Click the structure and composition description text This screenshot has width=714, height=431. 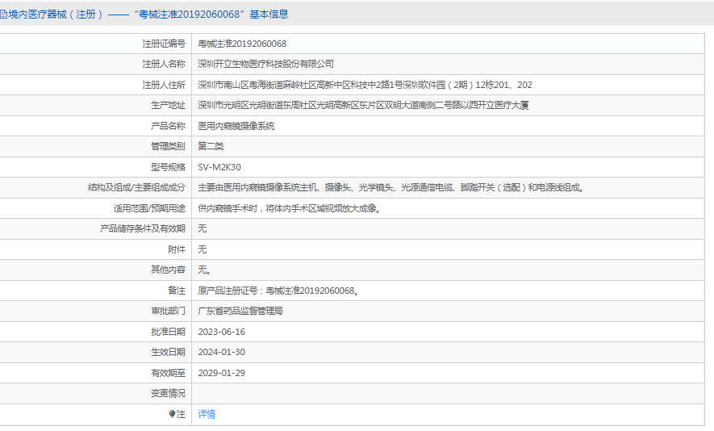[391, 187]
